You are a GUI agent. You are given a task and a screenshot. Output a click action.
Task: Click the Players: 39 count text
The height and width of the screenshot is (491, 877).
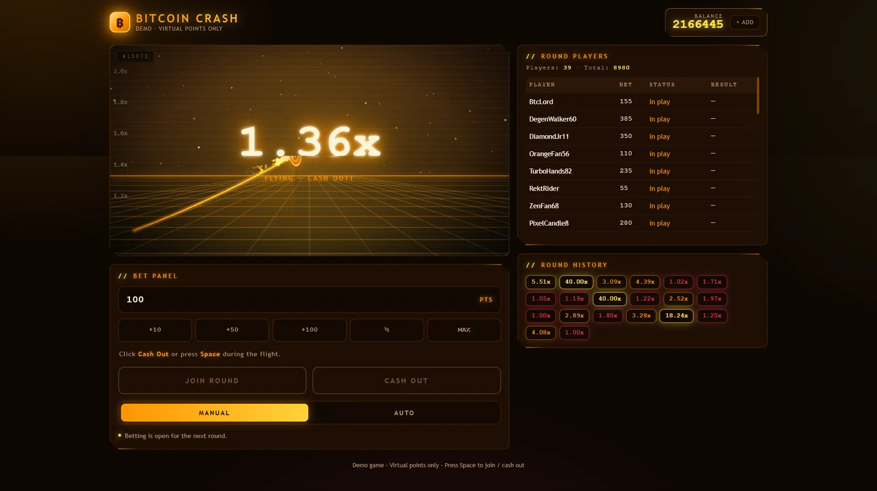(x=549, y=68)
